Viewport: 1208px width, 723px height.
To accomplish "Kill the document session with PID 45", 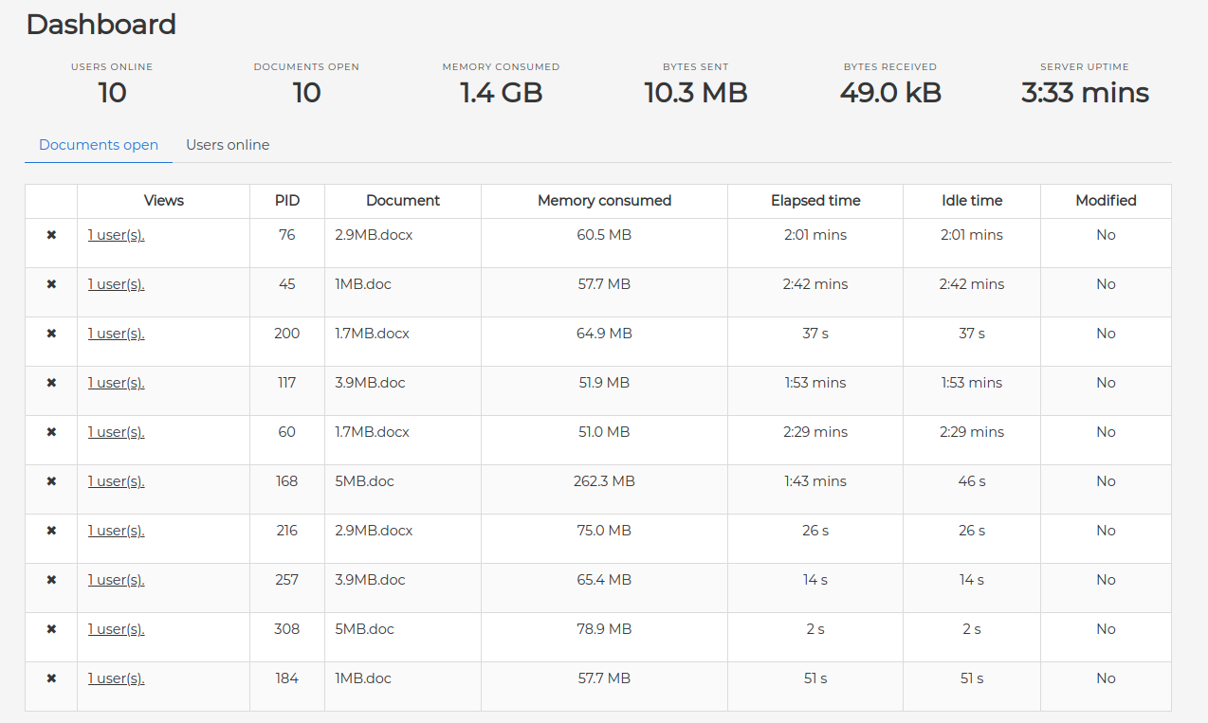I will [x=51, y=284].
